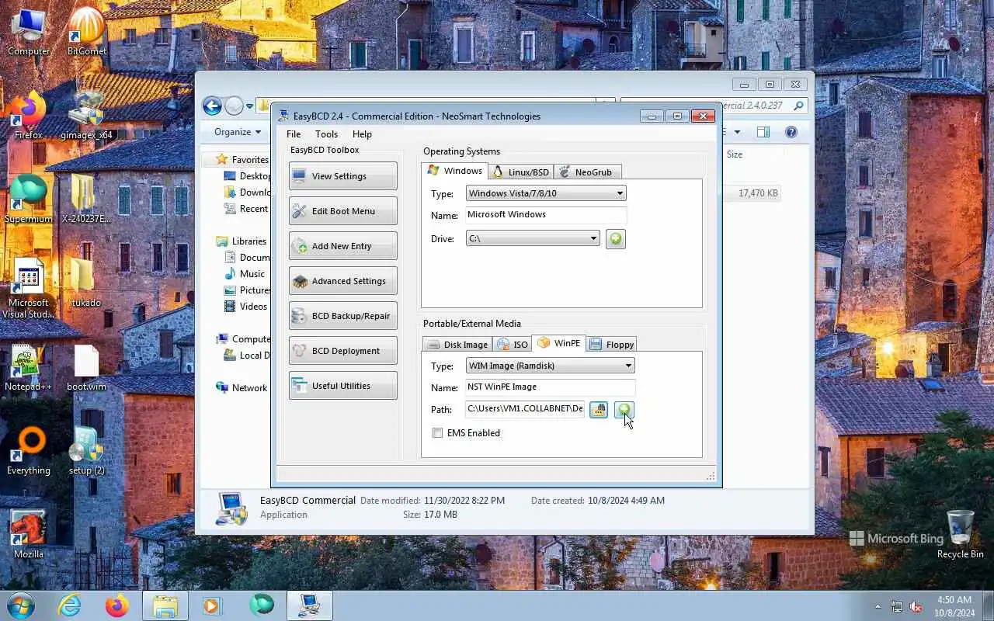This screenshot has width=994, height=621.
Task: Click the search magnifier icon in Explorer
Action: click(798, 106)
